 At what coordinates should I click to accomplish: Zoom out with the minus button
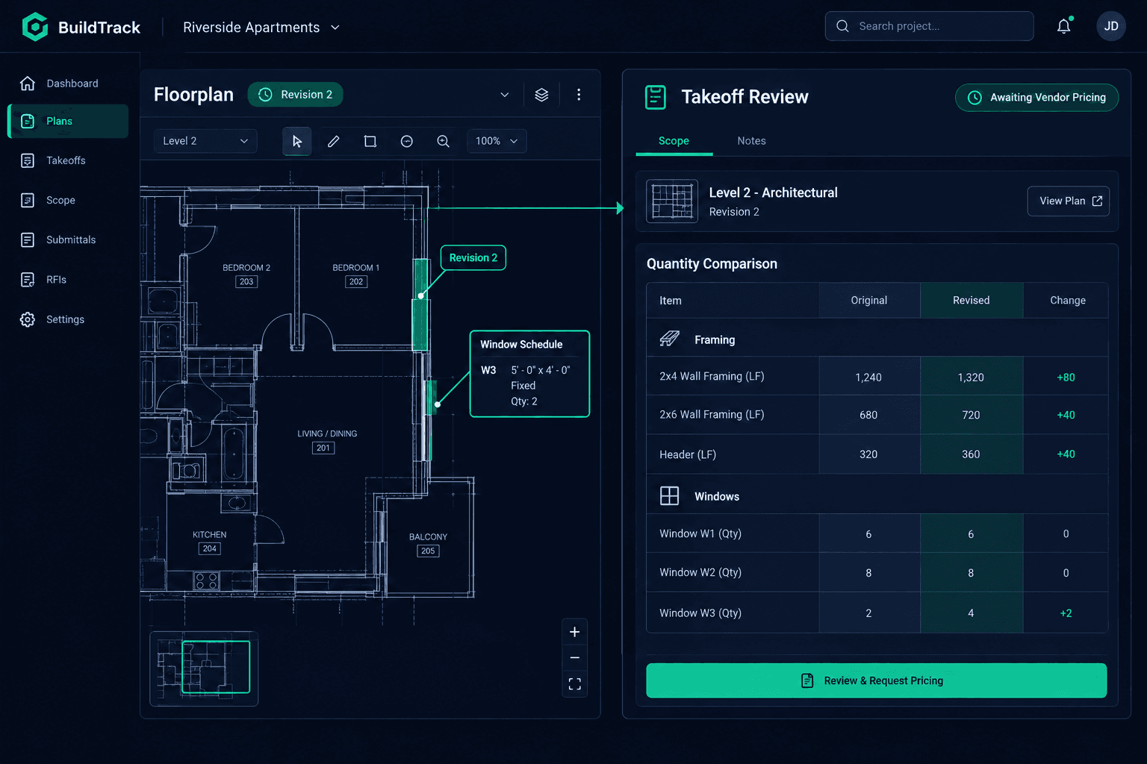(574, 658)
